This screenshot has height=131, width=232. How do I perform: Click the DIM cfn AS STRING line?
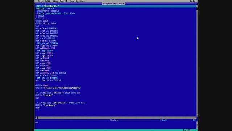(x=46, y=75)
